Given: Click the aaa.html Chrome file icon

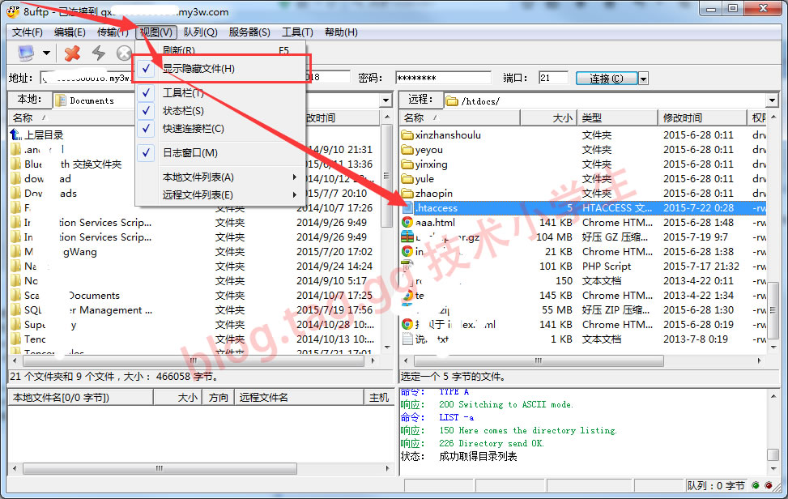Looking at the screenshot, I should pos(407,223).
